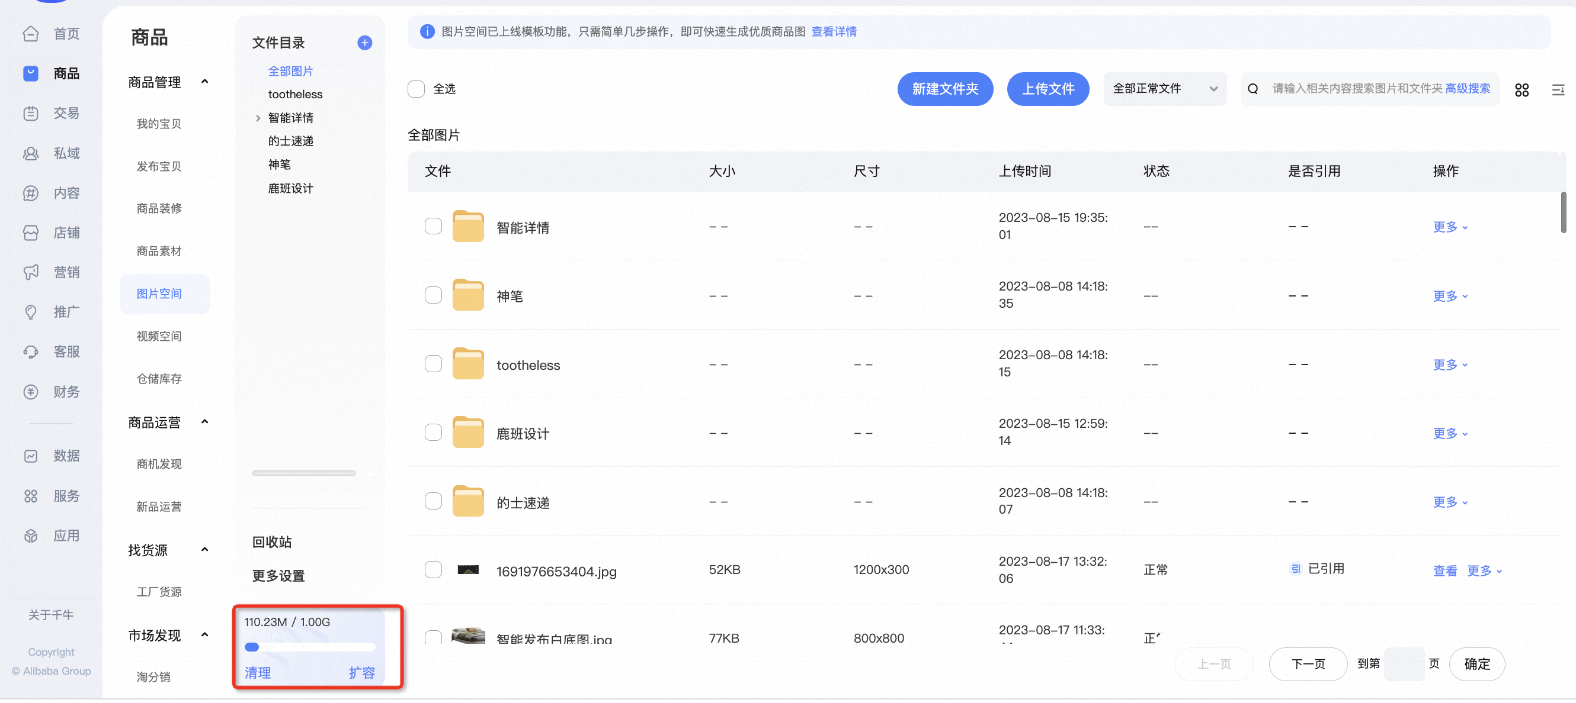This screenshot has width=1576, height=703.
Task: Go to 发布宝贝 menu item
Action: pos(159,166)
